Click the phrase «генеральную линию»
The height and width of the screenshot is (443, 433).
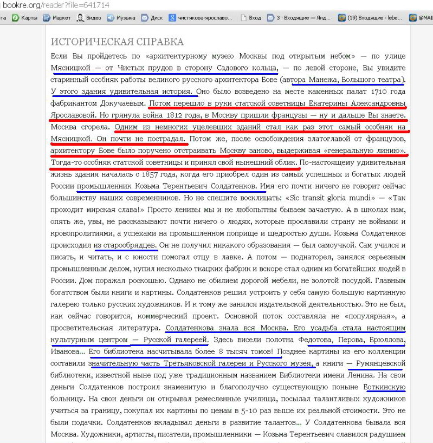(365, 151)
